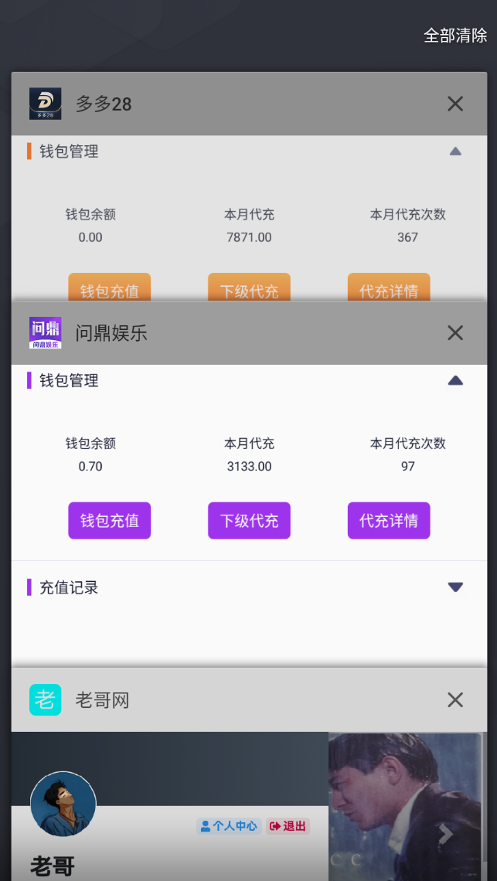Tap the 老哥网 app icon
497x881 pixels.
click(x=45, y=700)
